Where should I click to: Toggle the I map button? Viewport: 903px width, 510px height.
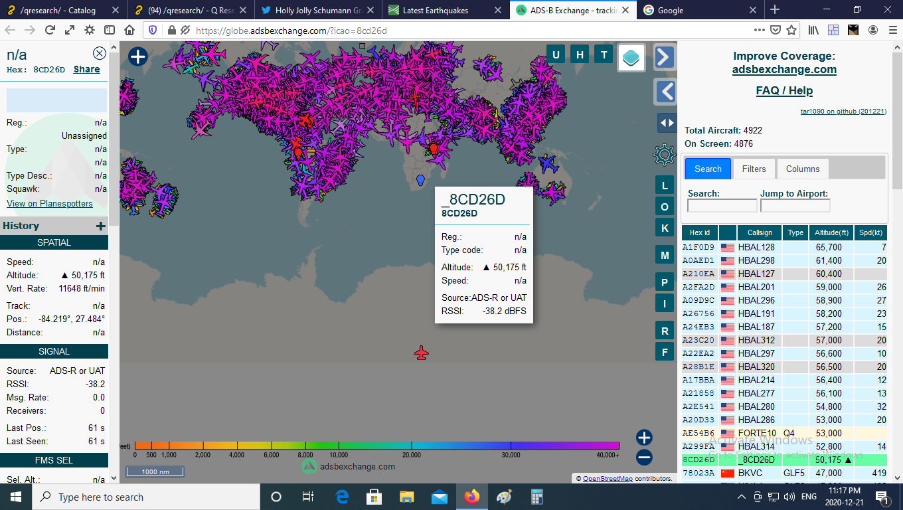point(665,304)
